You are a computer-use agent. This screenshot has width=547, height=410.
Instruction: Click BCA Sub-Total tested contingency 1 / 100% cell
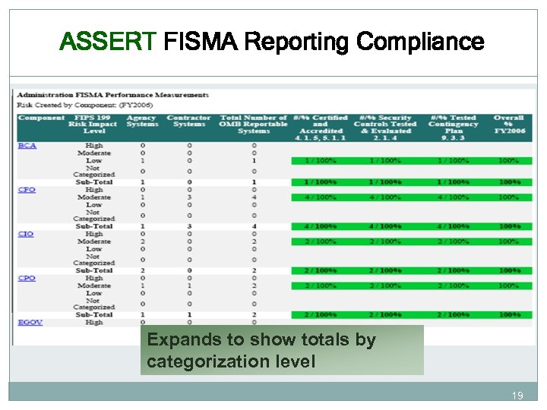[453, 182]
